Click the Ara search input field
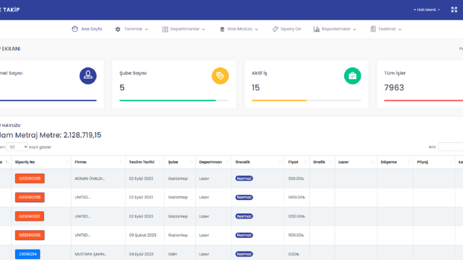This screenshot has width=463, height=260. pos(451,147)
